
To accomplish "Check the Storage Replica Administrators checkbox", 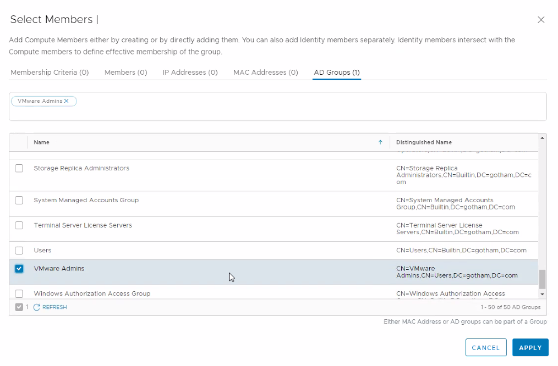I will coord(19,168).
